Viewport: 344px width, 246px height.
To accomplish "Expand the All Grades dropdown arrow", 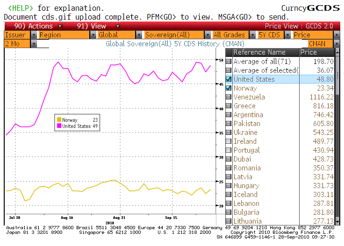I will coord(253,35).
